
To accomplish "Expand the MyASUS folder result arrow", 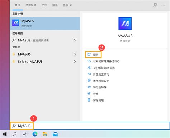I will 75,54.
